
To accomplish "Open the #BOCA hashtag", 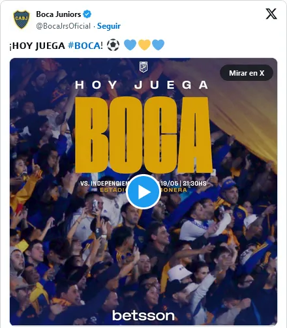I will [x=84, y=46].
